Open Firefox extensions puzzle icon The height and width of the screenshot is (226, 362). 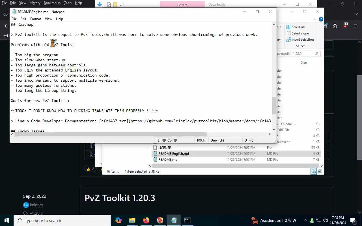tap(335, 26)
